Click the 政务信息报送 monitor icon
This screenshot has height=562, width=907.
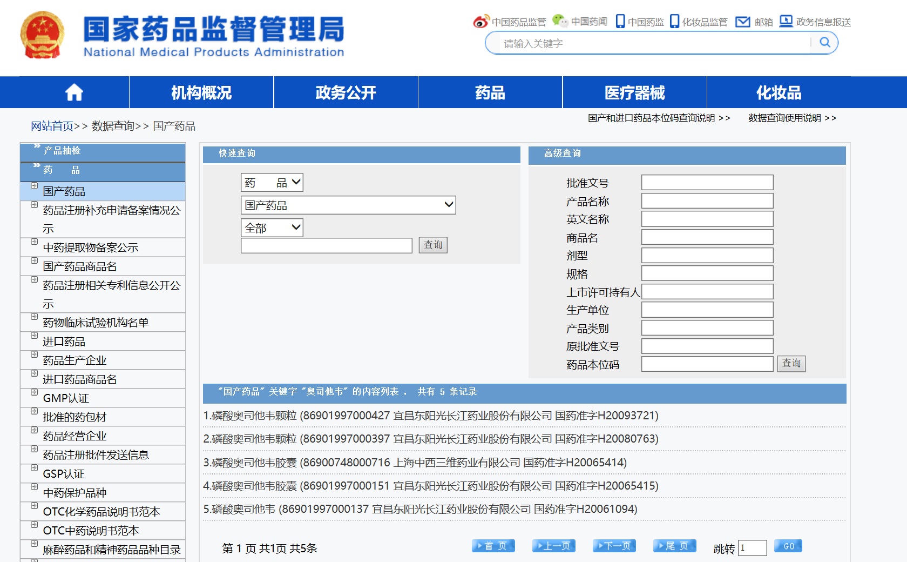pos(786,21)
